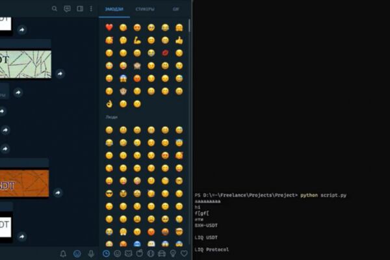
Task: Jump to the smileys emoji category
Action: click(118, 253)
